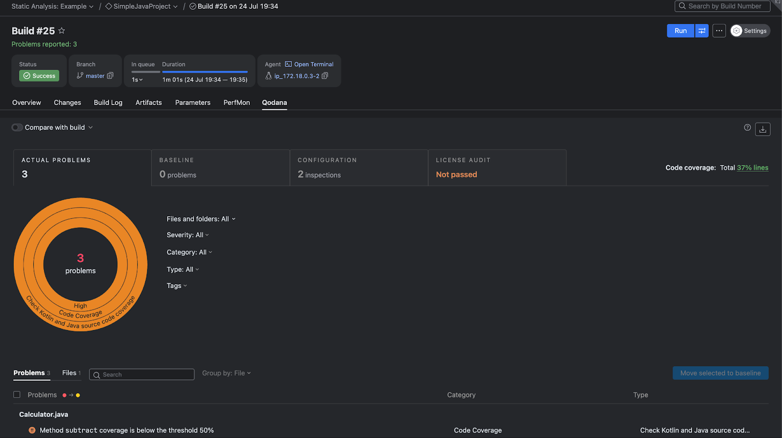Open the Qodana help question icon
The image size is (782, 438).
pos(747,127)
